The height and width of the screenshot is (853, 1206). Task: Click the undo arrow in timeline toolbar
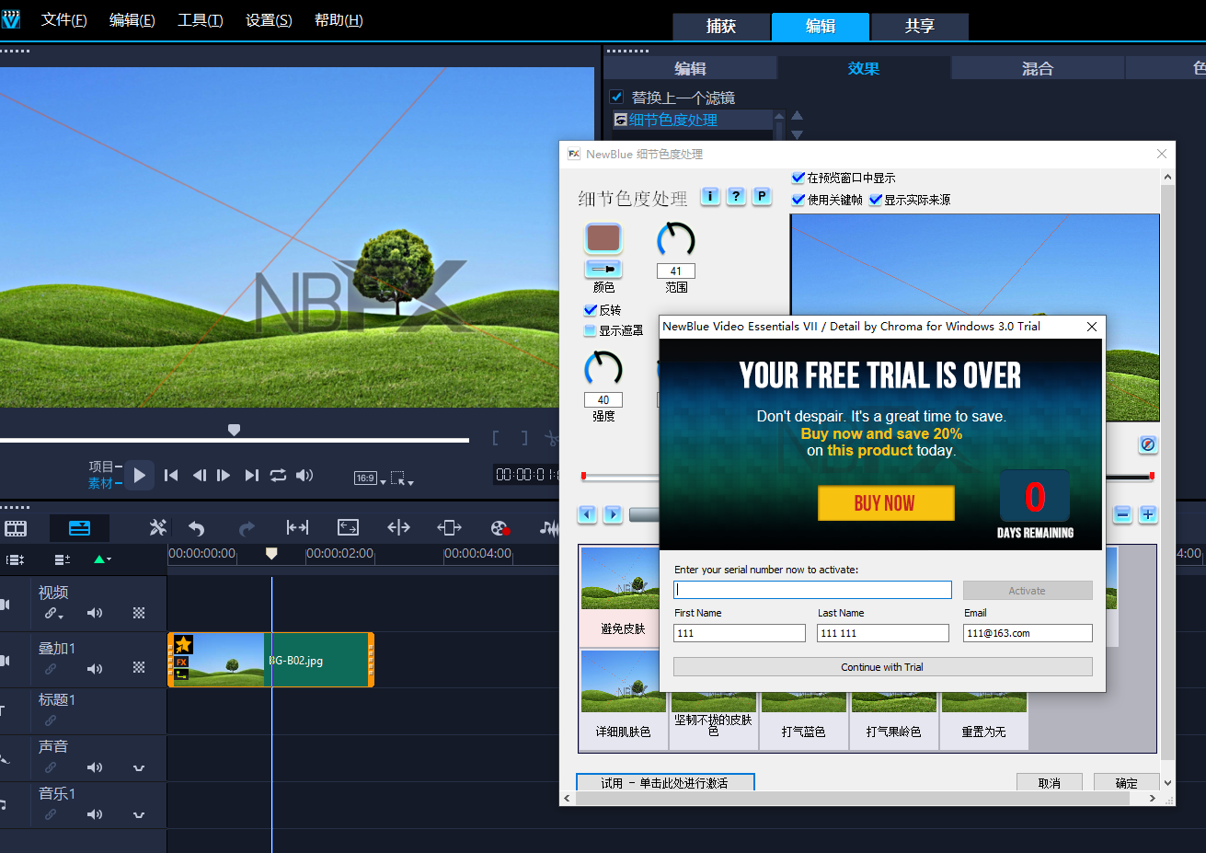point(196,528)
